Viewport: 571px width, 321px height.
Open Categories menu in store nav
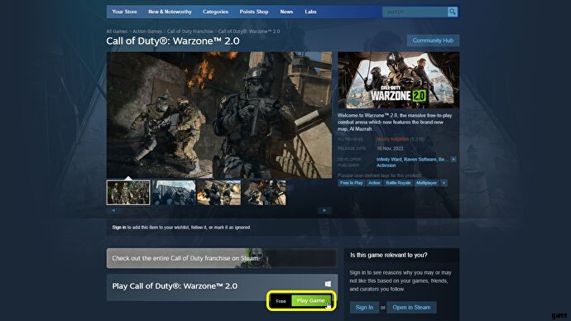(x=215, y=12)
